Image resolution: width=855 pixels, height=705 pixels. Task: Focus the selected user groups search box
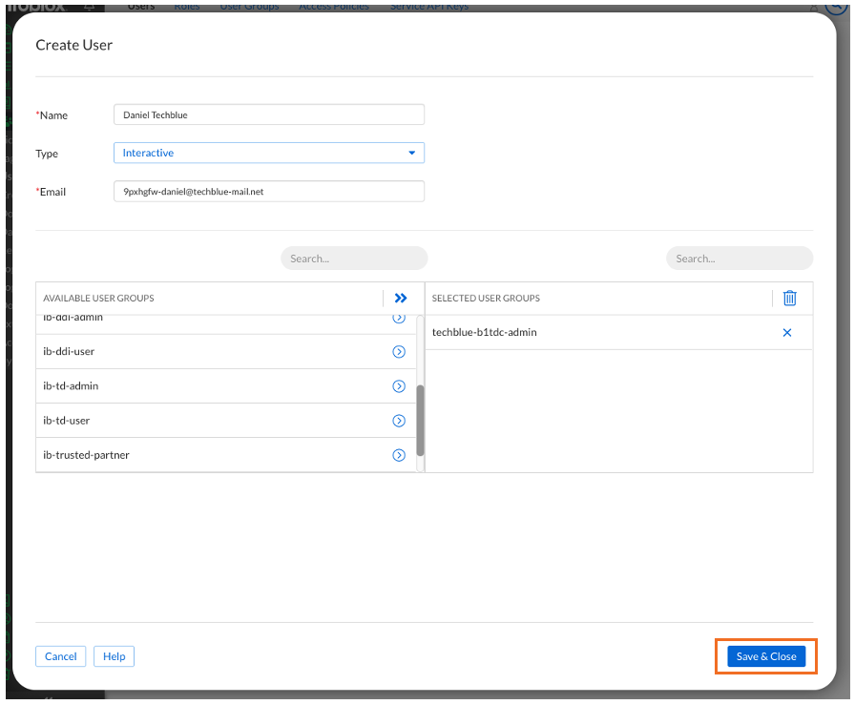click(x=740, y=259)
